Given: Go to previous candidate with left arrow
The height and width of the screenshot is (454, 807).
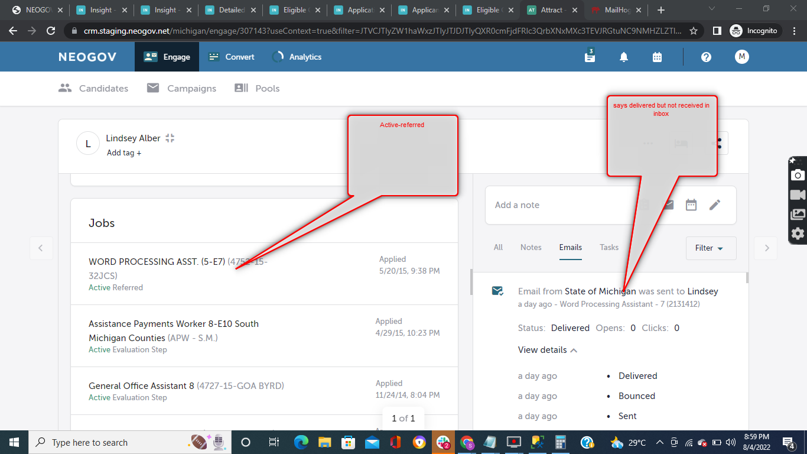Looking at the screenshot, I should [41, 248].
